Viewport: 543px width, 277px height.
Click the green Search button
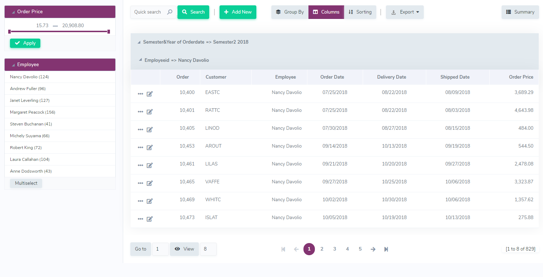coord(193,12)
